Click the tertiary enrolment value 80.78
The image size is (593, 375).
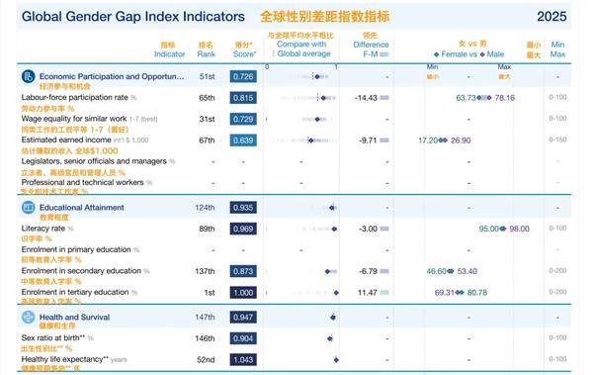(477, 293)
